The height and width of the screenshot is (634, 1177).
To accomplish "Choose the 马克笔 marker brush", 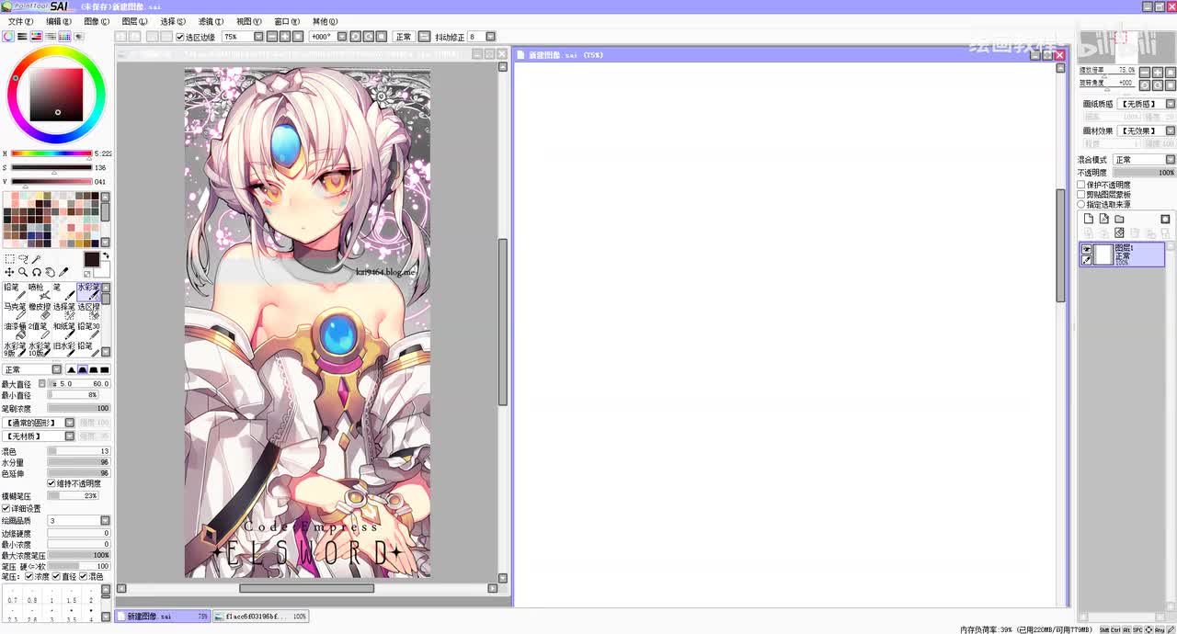I will click(x=15, y=311).
